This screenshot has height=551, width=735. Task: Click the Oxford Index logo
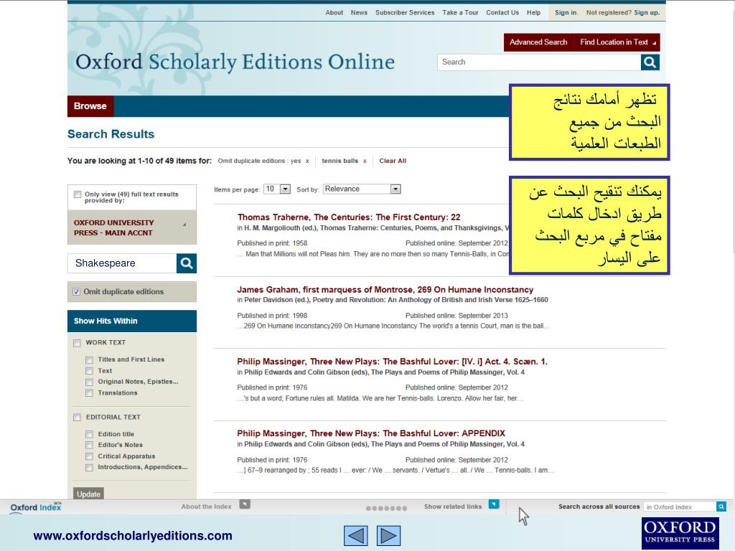(36, 507)
